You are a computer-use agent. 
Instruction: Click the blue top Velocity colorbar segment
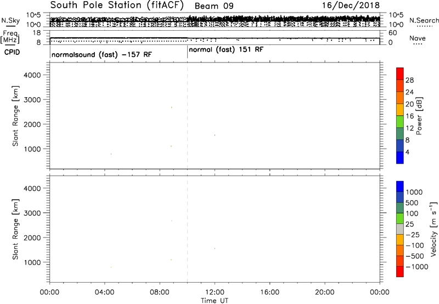click(400, 187)
